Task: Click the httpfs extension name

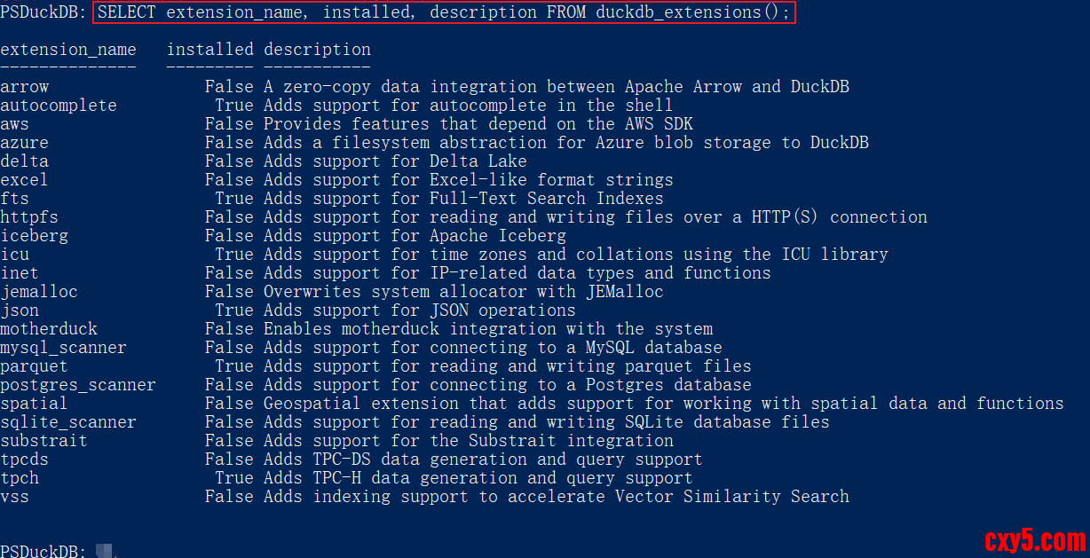Action: click(29, 217)
